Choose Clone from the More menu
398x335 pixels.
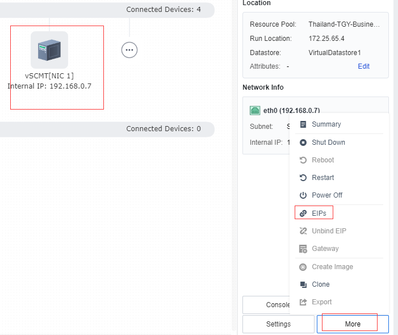coord(320,284)
